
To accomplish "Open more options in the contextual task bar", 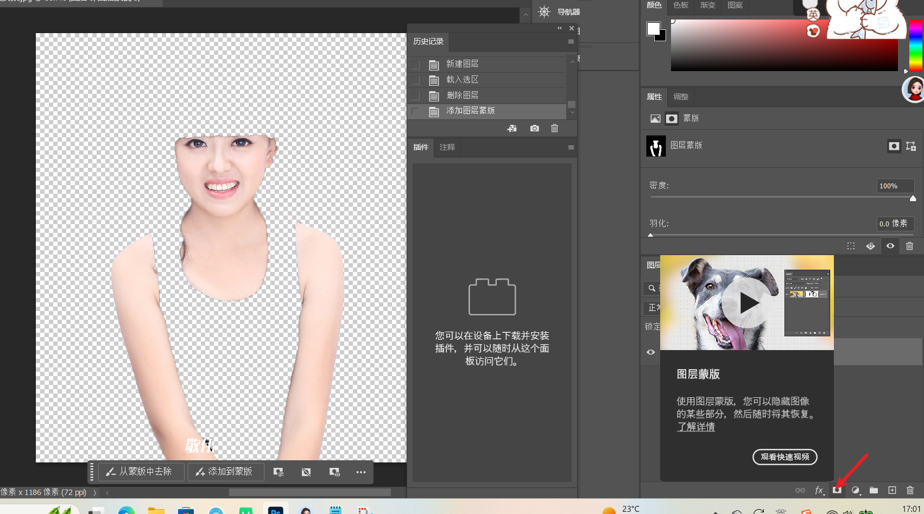I will (361, 472).
